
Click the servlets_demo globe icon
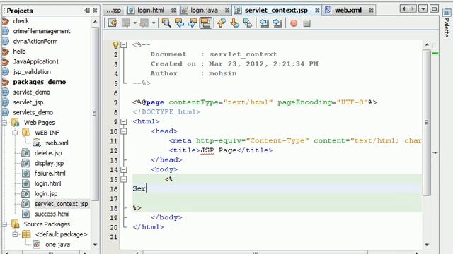pyautogui.click(x=5, y=112)
